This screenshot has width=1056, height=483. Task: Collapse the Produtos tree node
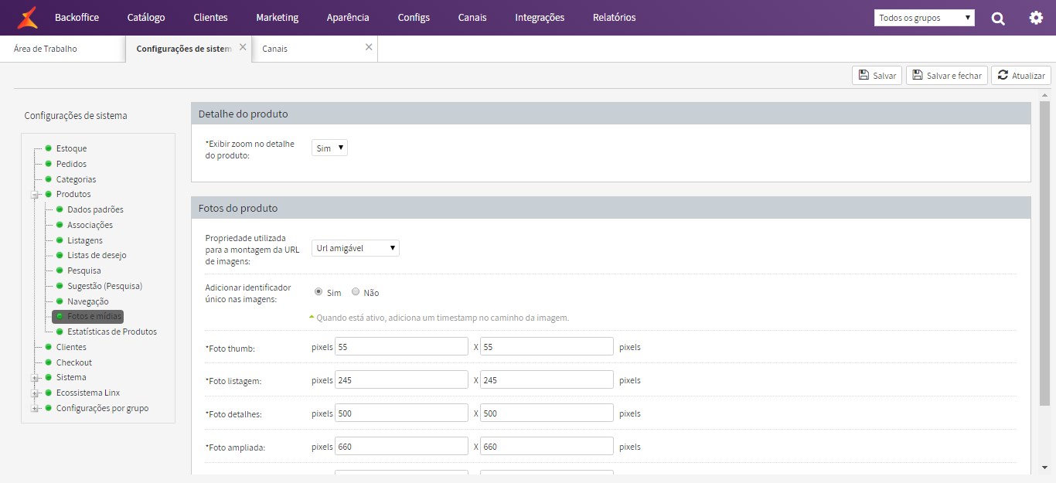click(35, 195)
